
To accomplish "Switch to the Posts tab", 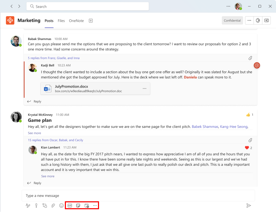I will click(49, 21).
